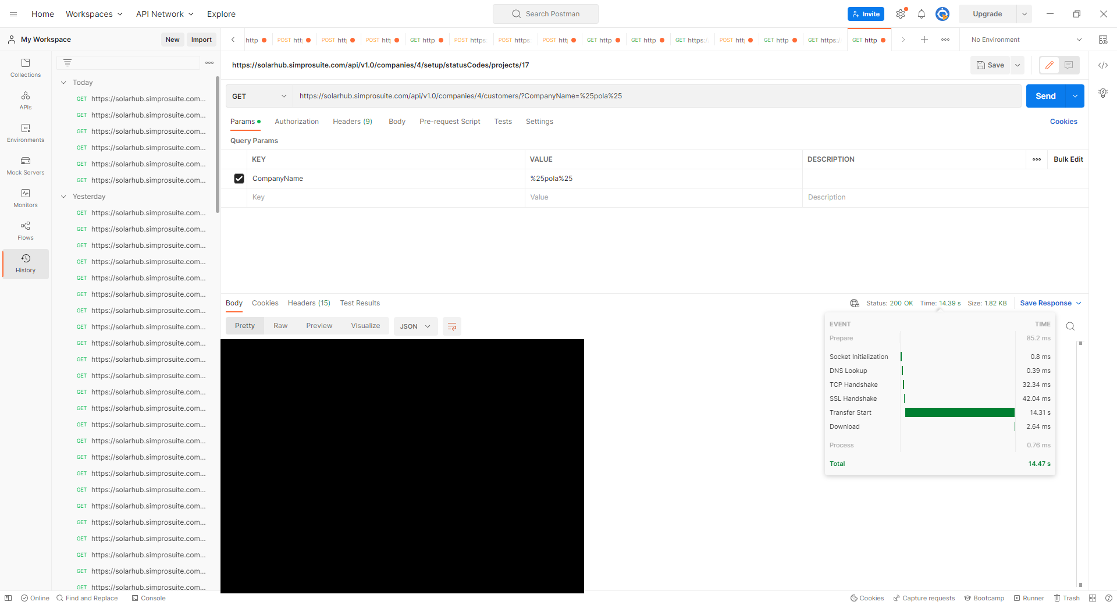Screen dimensions: 1117x605
Task: Open the Workspaces menu
Action: pos(94,14)
